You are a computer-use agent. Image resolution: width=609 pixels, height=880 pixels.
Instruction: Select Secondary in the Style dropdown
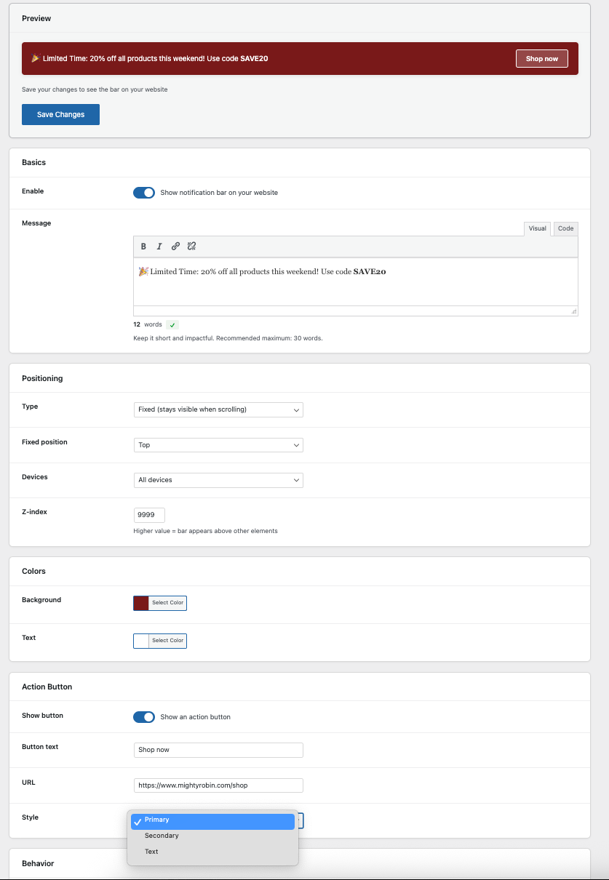[x=162, y=836]
